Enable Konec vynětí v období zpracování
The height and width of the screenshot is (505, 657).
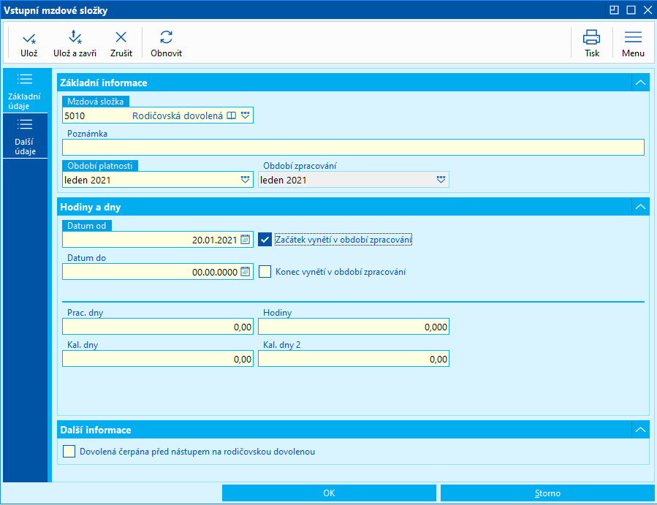265,272
